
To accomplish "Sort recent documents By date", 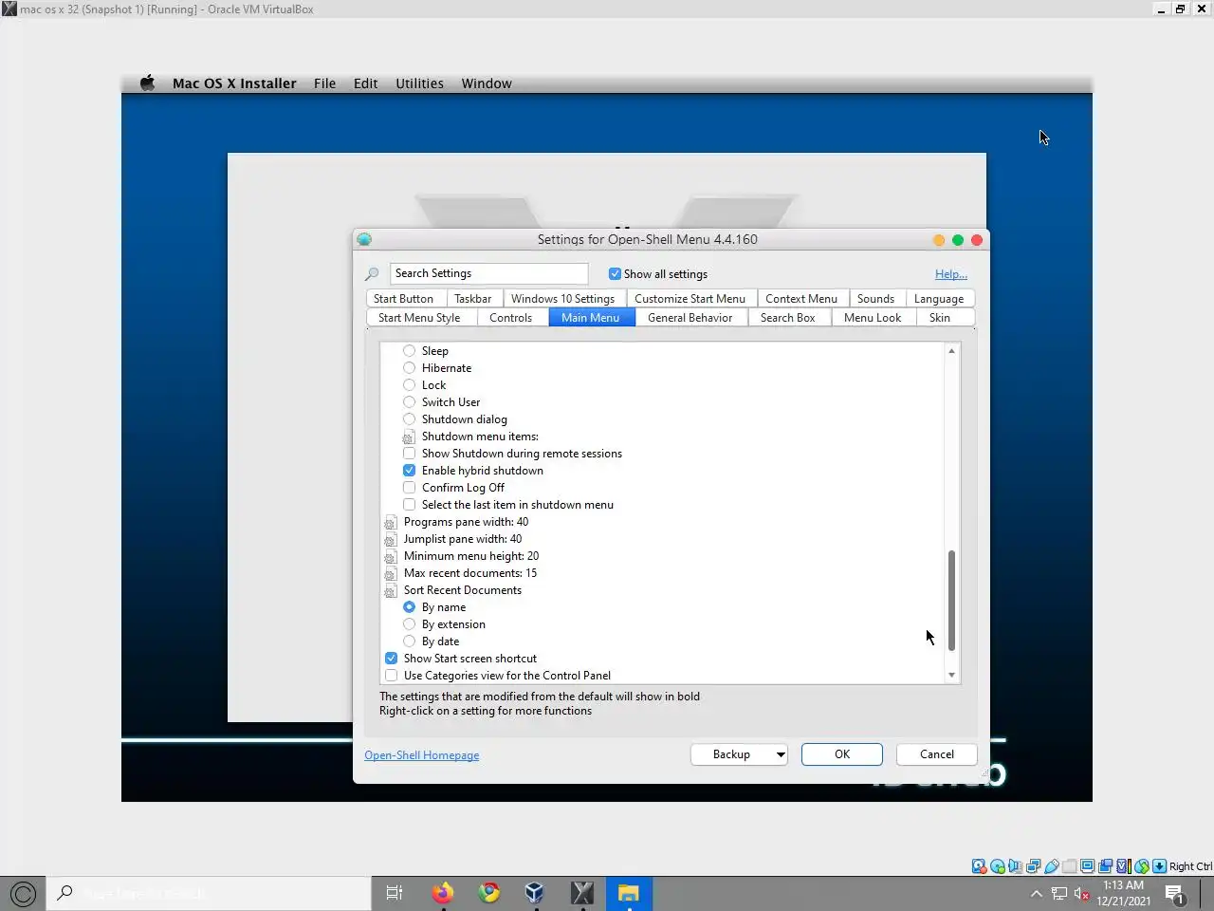I will [409, 641].
